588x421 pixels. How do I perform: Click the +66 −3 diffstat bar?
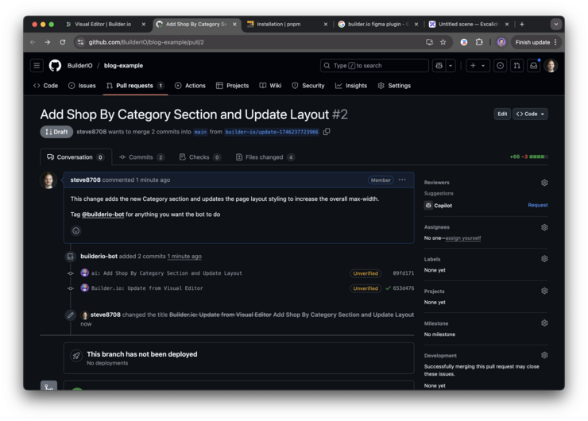pyautogui.click(x=528, y=156)
